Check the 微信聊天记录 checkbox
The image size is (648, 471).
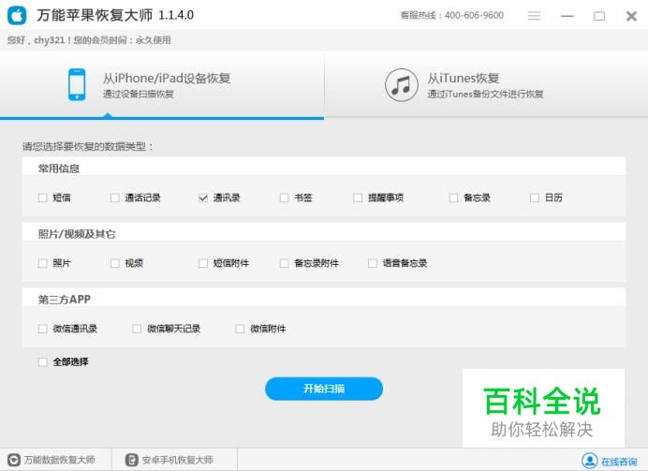(x=137, y=329)
